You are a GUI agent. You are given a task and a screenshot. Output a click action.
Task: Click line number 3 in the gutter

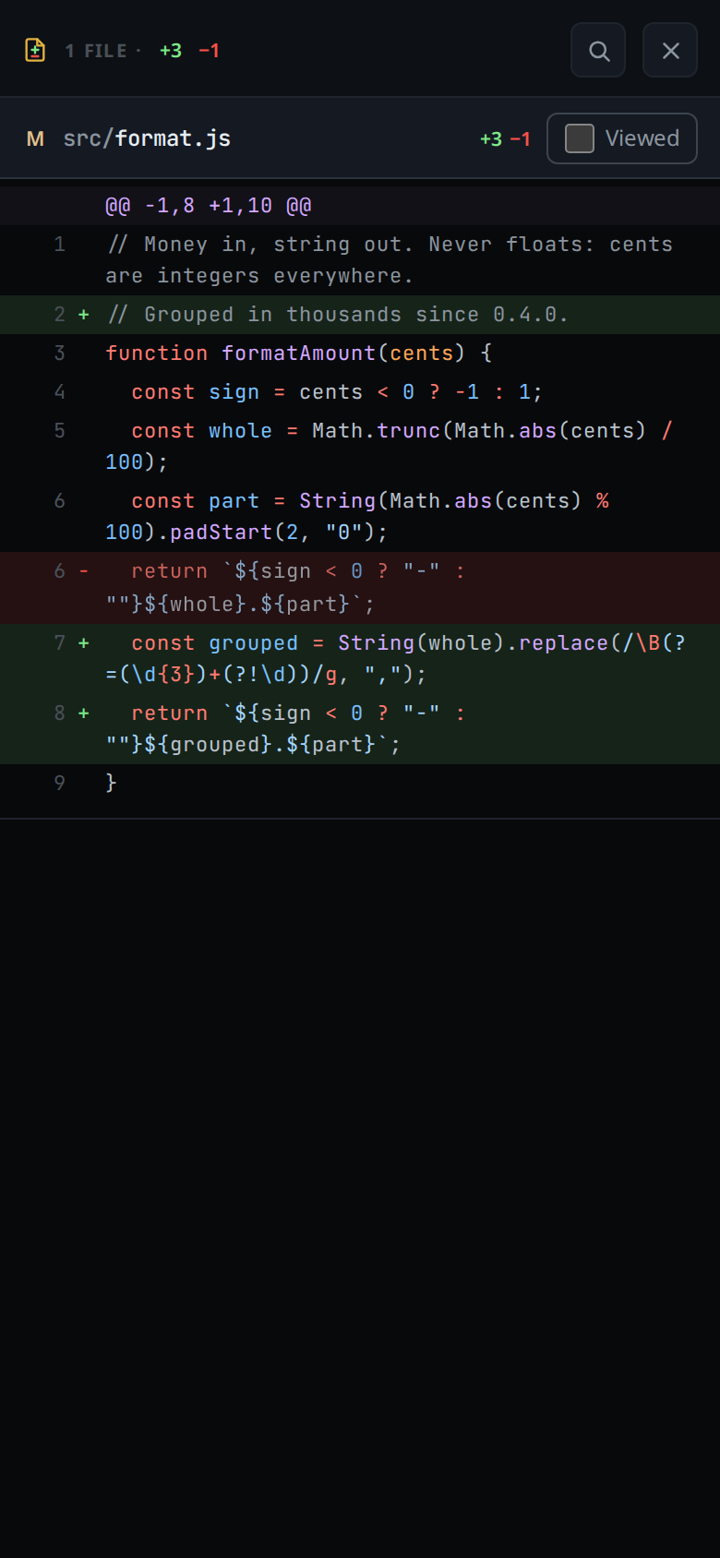click(59, 354)
